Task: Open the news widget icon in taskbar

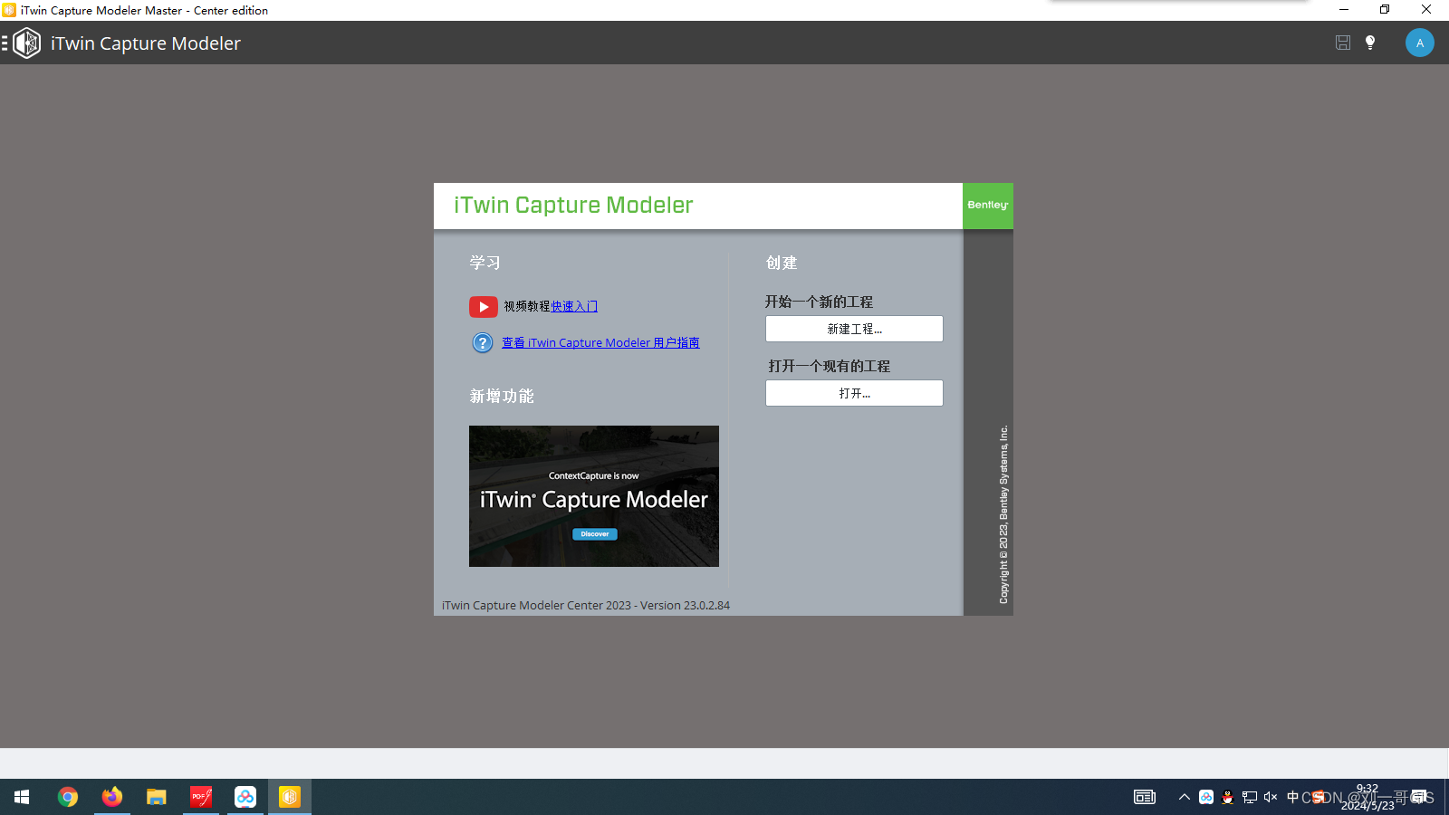Action: 1145,797
